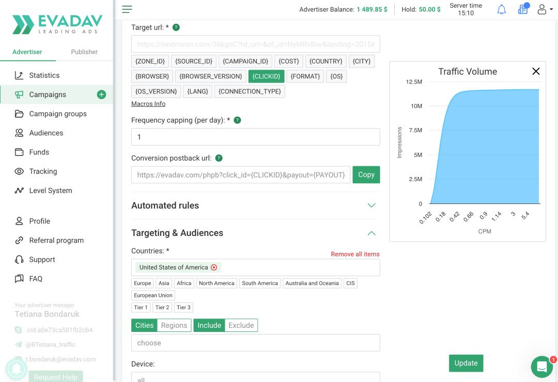Select the Include targeting mode
558x382 pixels.
(209, 325)
